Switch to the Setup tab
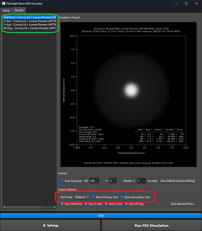The height and width of the screenshot is (231, 202). [6, 11]
